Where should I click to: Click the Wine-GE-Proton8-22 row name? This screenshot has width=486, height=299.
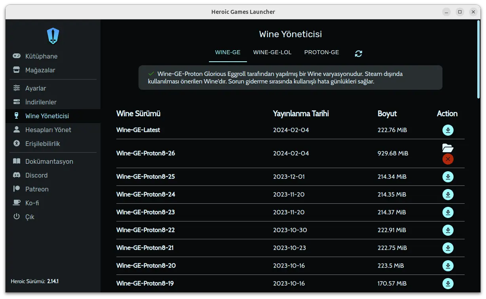pos(146,230)
